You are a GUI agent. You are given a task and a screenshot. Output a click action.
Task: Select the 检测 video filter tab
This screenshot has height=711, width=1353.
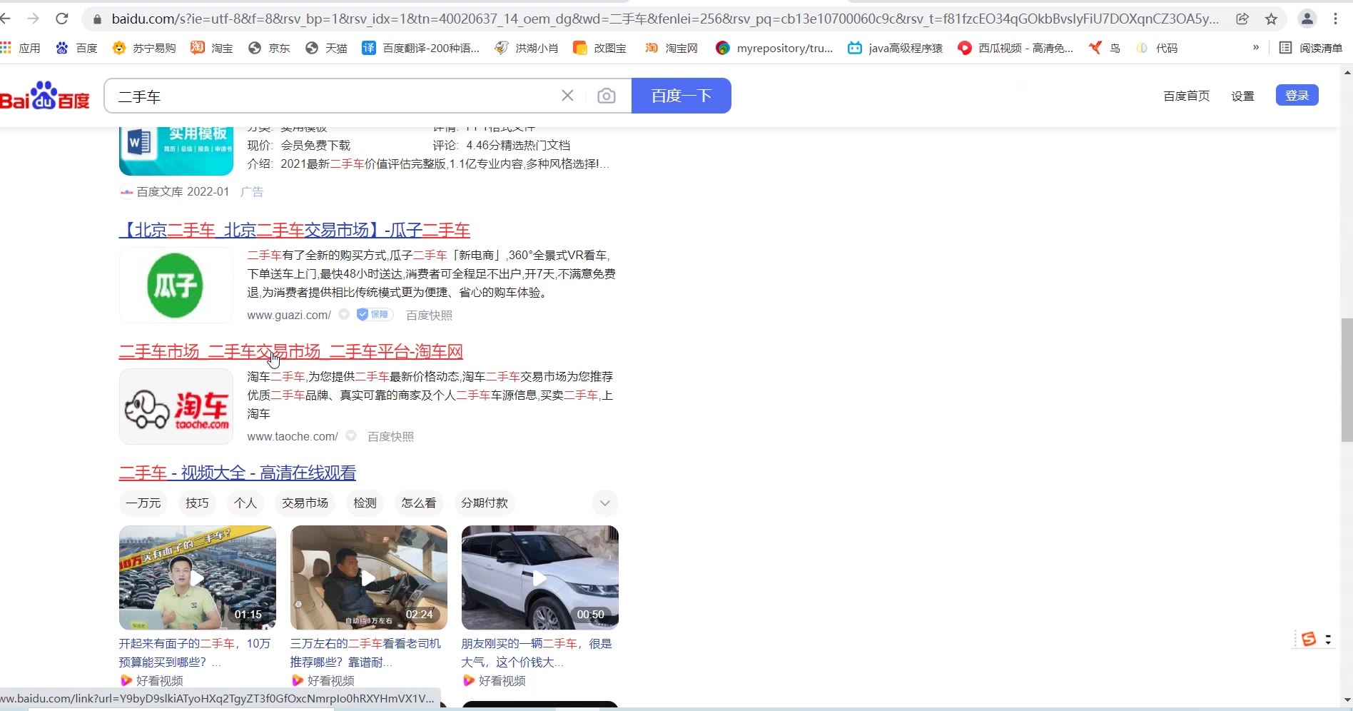[x=365, y=503]
